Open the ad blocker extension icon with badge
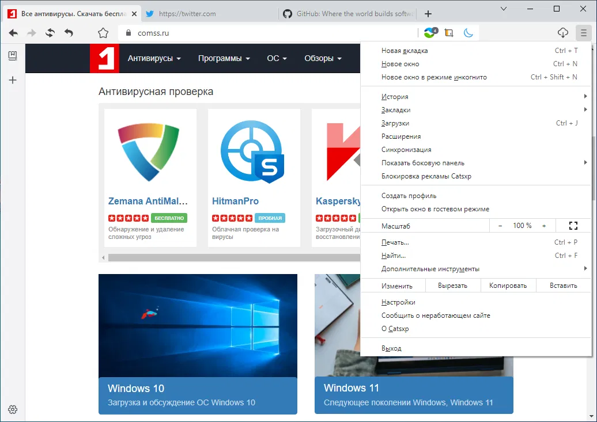 click(430, 33)
